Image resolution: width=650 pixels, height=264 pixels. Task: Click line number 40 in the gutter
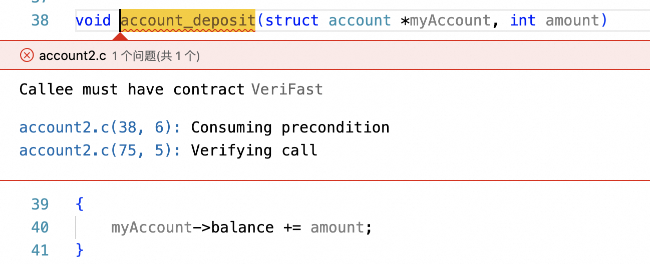40,227
